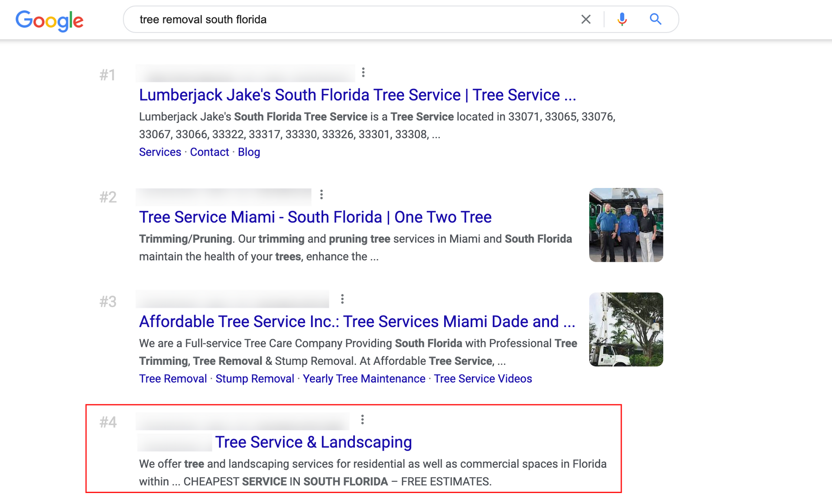Screen dimensions: 832x503
Task: Click inside the search input field
Action: coord(347,19)
